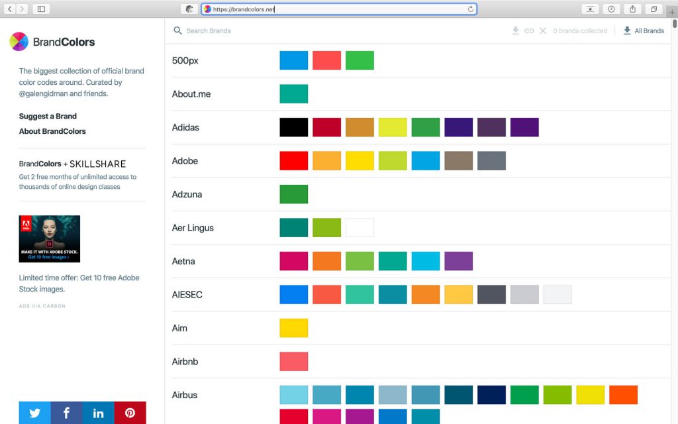Click the search magnifier icon
Screen dimensions: 678x424
pos(177,30)
